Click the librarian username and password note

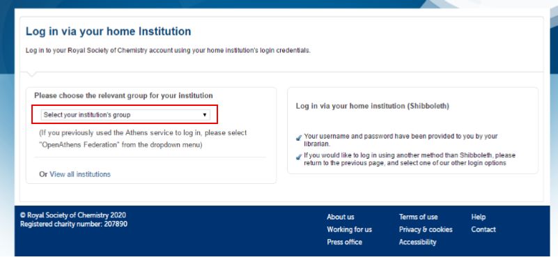click(x=401, y=140)
